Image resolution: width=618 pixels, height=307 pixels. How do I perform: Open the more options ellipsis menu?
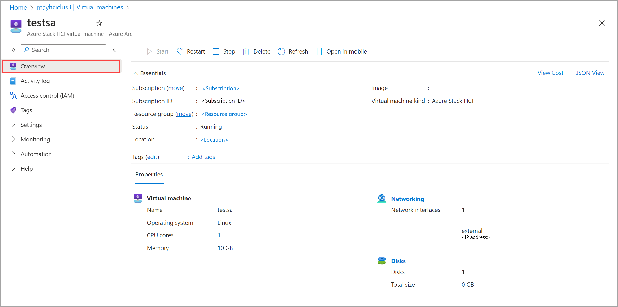114,23
